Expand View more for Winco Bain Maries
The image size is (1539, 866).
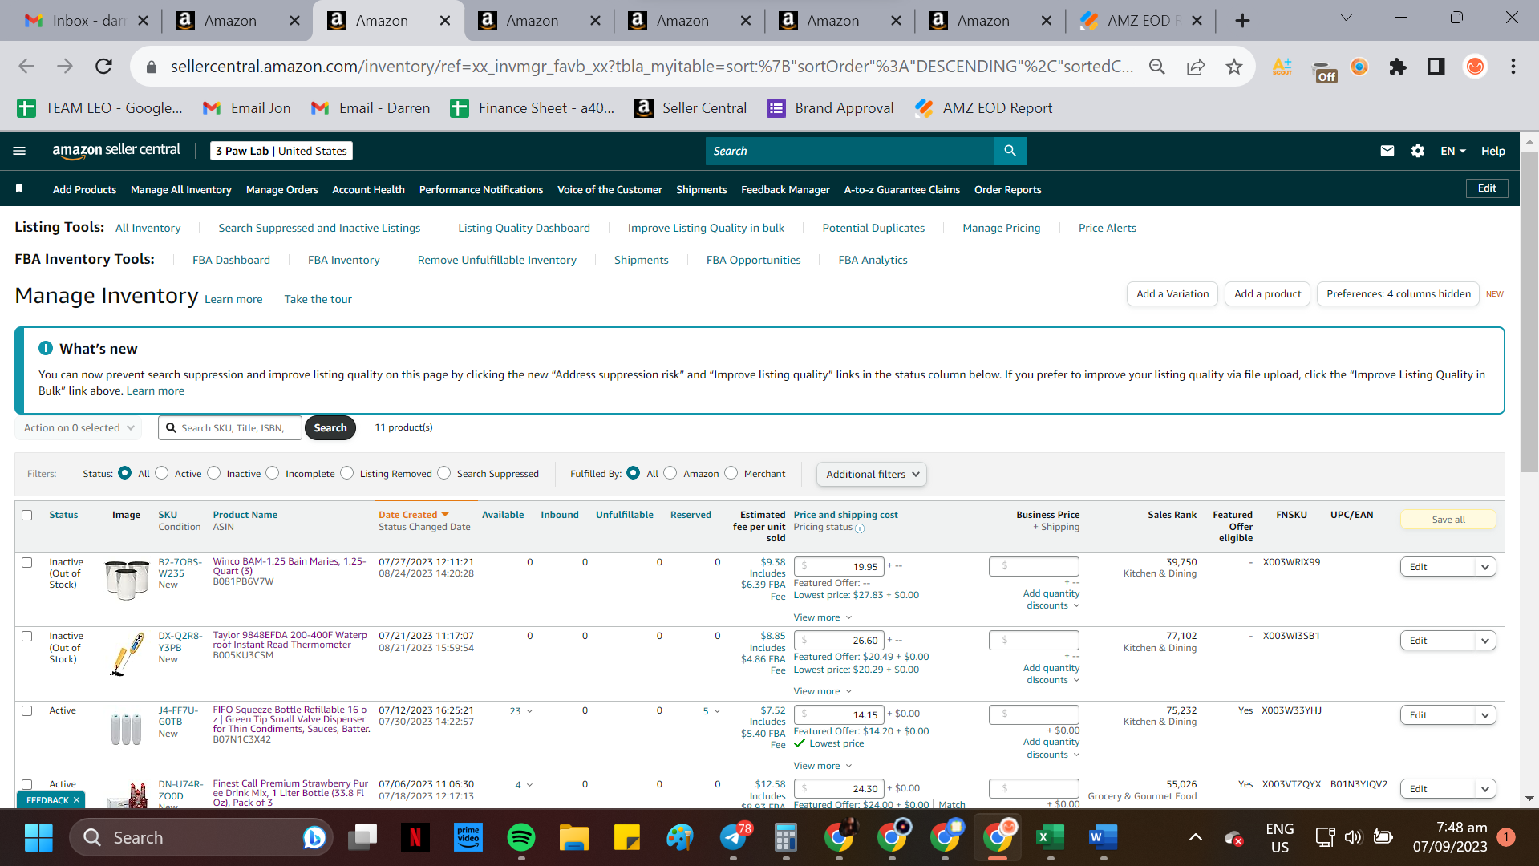(x=823, y=617)
